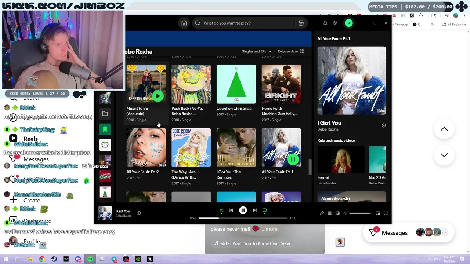470x264 pixels.
Task: Open Spotify notifications bell
Action: [x=325, y=23]
